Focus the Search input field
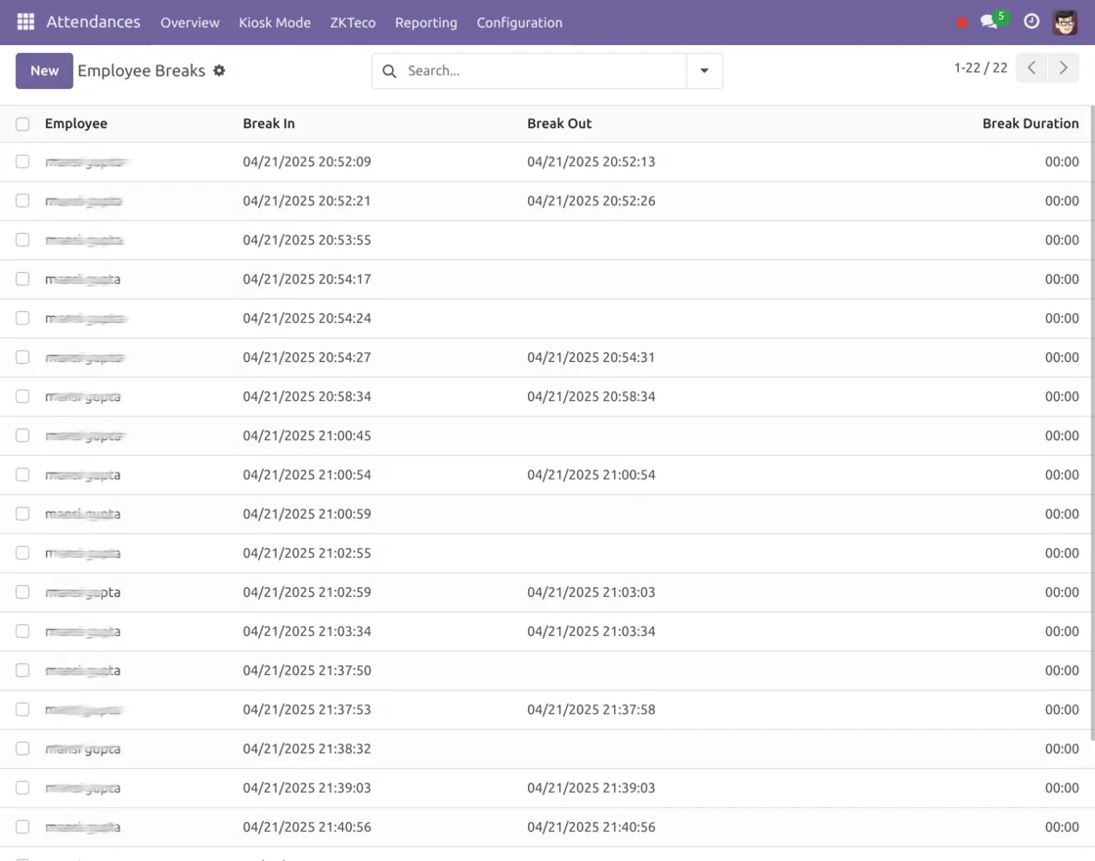 point(543,70)
